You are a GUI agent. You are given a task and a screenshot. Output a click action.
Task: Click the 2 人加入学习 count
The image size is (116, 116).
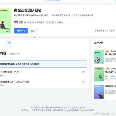coord(101,31)
